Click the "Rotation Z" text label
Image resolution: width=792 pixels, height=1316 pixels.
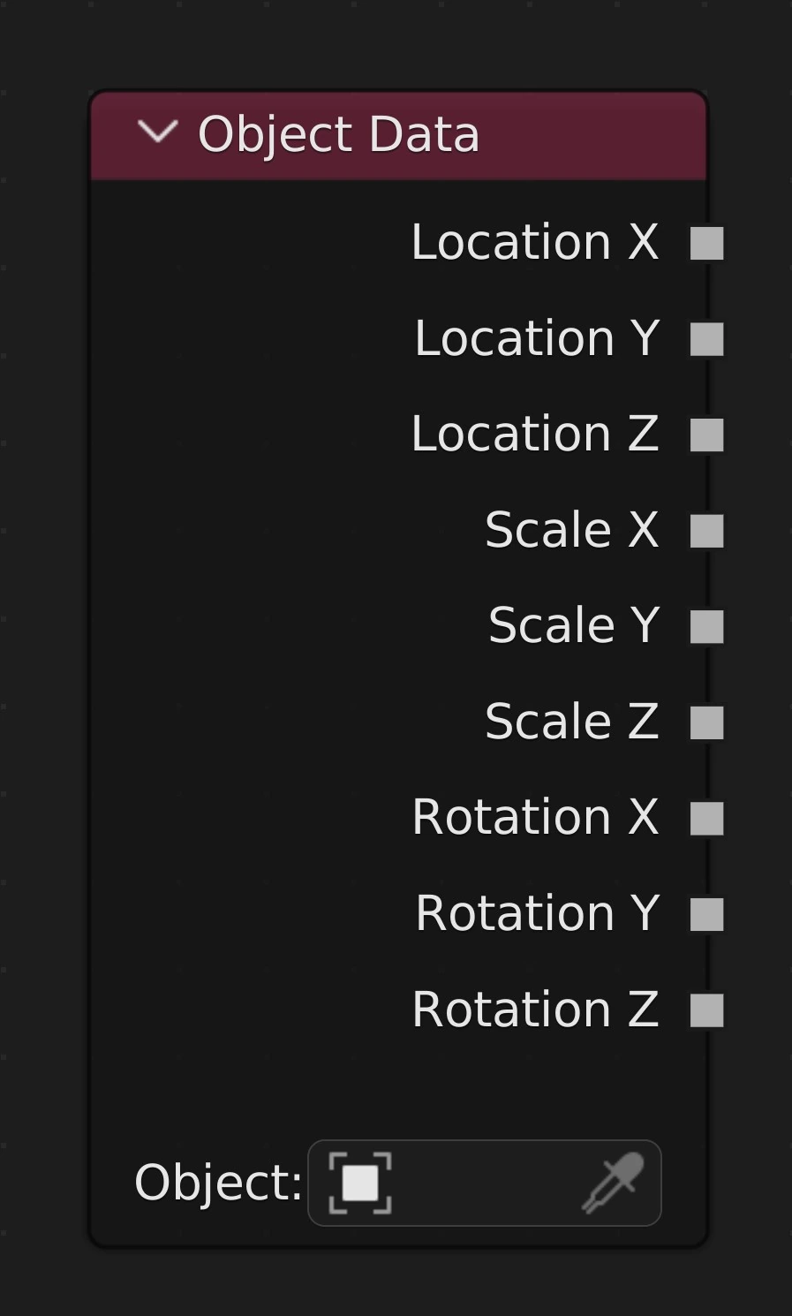535,1010
